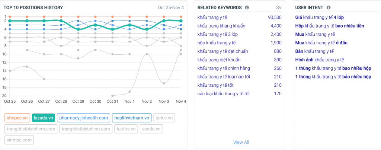
Task: Enable vinmec.com series in legend
Action: (x=19, y=140)
